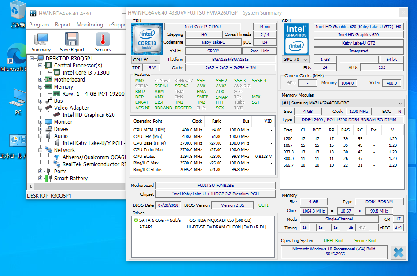Open the CPU #0 selector dropdown
The image size is (417, 276).
[x=146, y=60]
